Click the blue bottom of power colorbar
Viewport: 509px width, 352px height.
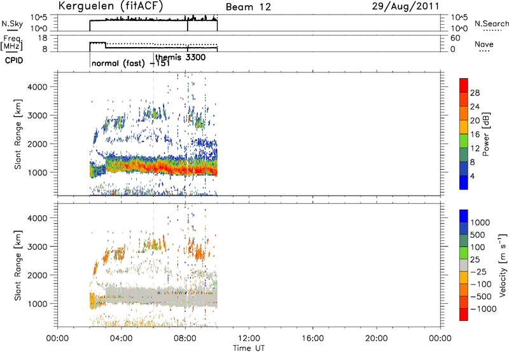[464, 182]
